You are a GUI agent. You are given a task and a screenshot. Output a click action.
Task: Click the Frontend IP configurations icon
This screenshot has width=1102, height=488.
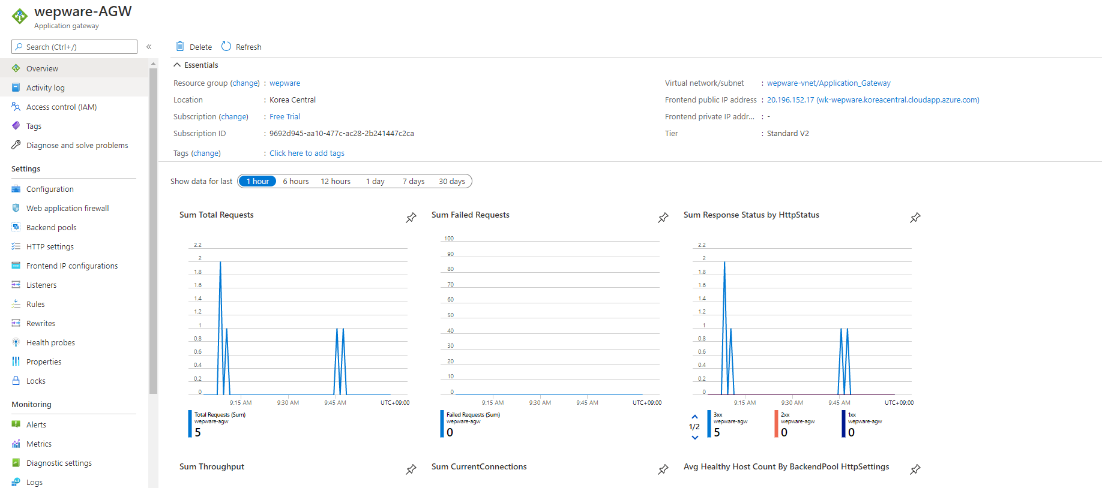[16, 266]
